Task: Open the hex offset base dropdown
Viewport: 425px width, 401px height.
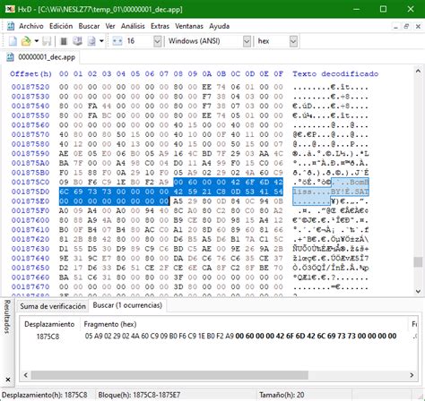Action: [x=277, y=41]
